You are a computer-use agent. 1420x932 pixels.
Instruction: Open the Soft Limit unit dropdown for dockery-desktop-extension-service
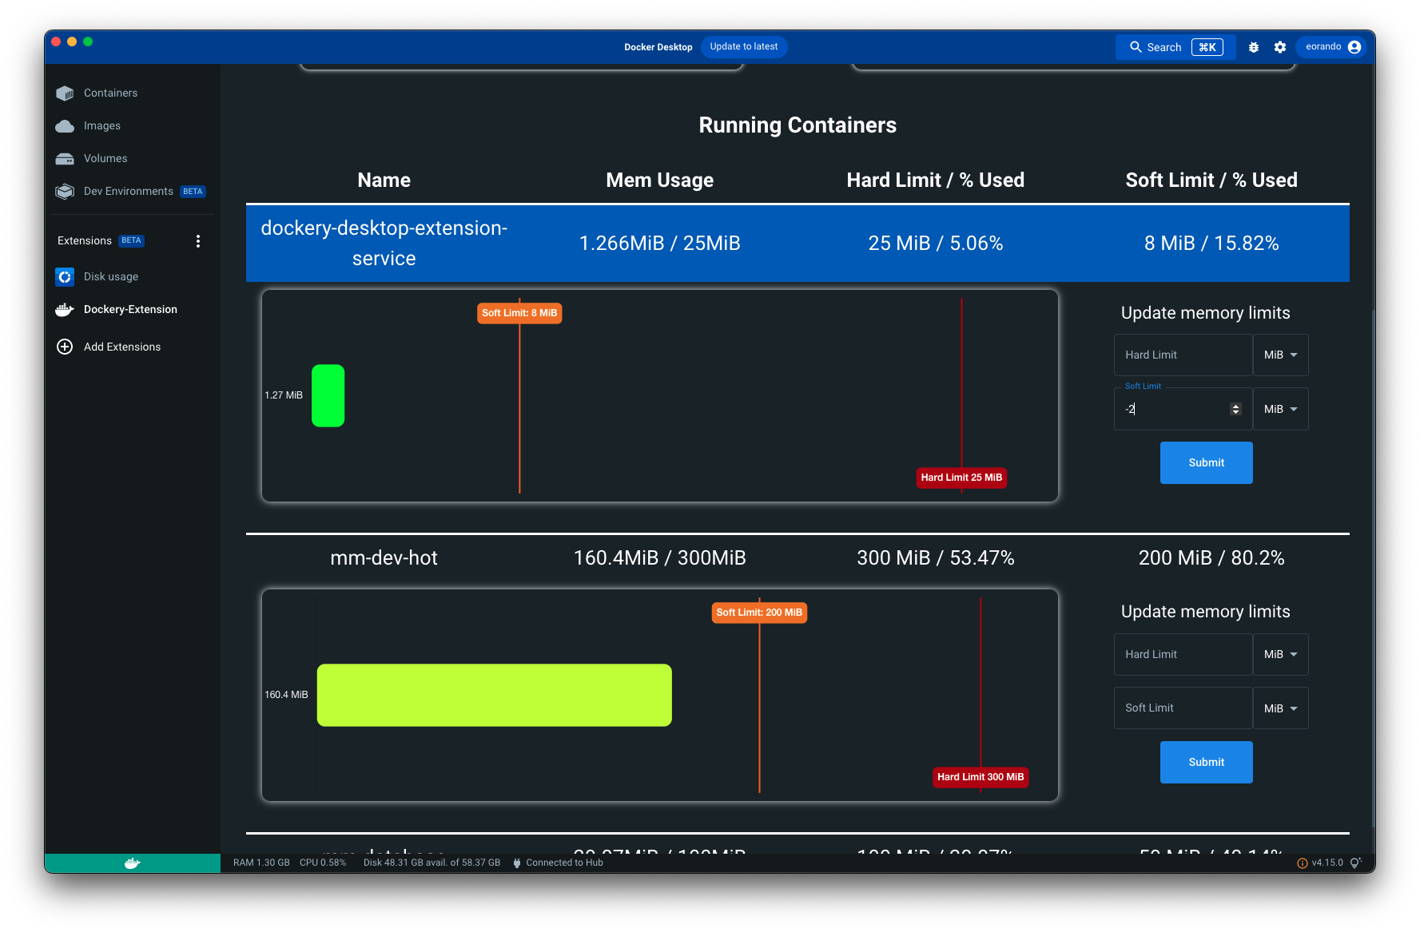coord(1281,410)
